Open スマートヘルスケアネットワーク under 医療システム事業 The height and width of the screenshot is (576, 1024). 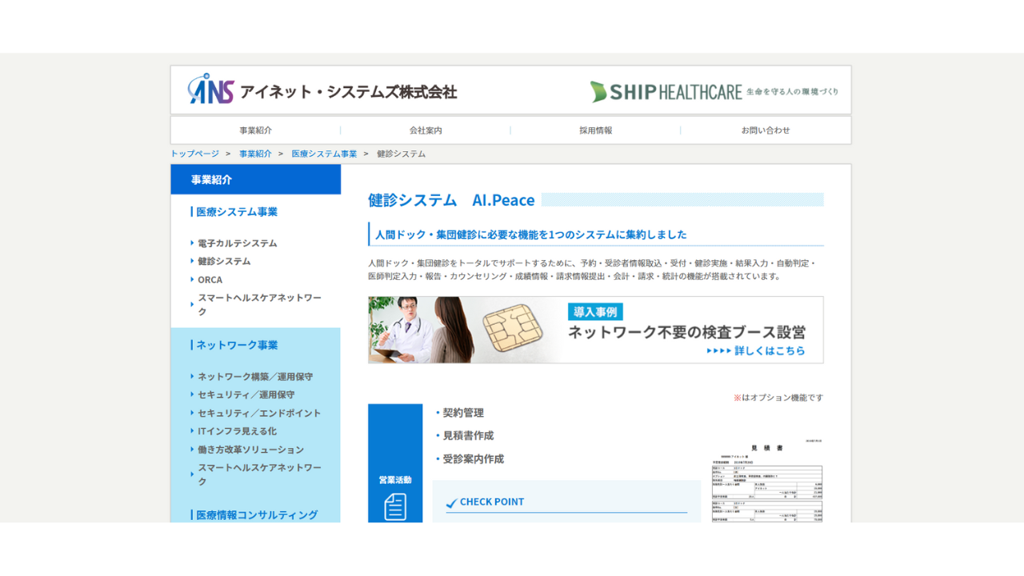(258, 305)
